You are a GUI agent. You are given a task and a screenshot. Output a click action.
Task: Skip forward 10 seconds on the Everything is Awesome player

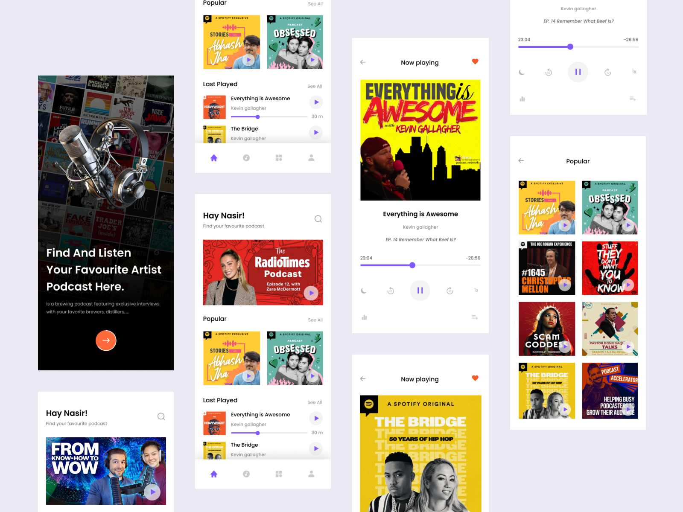450,291
